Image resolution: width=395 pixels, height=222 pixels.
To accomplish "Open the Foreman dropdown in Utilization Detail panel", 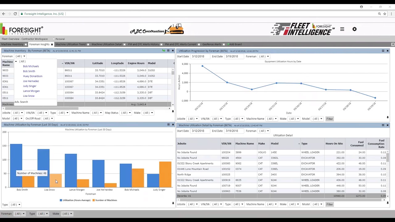I will tap(264, 131).
